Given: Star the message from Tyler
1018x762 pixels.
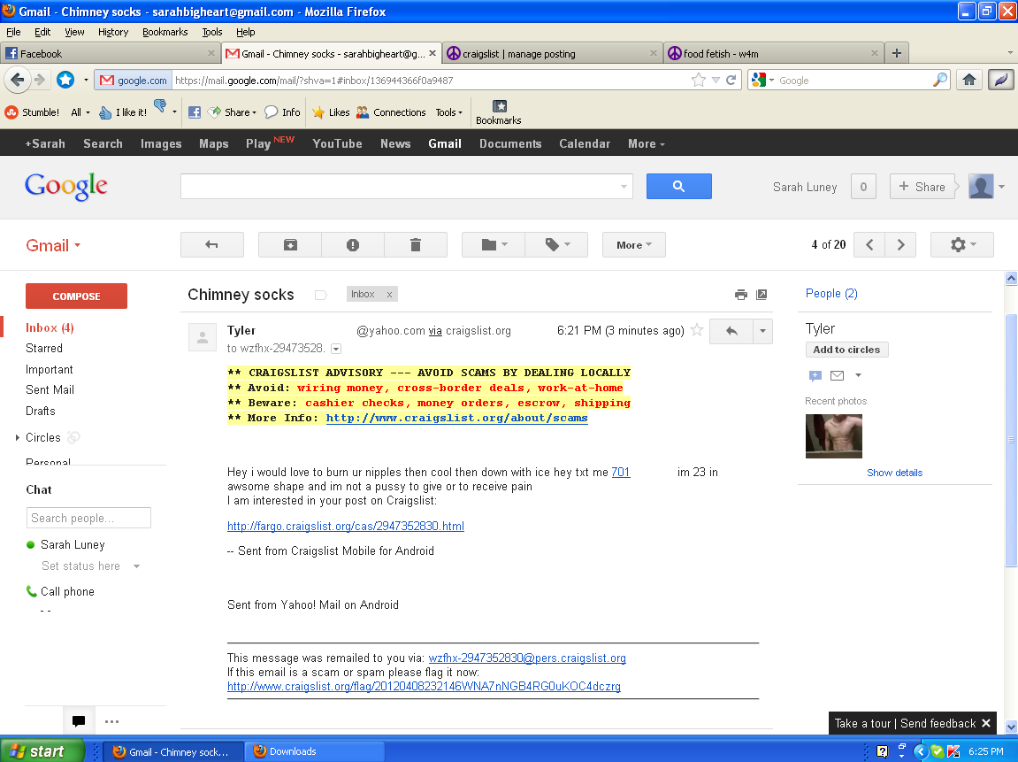Looking at the screenshot, I should [697, 330].
